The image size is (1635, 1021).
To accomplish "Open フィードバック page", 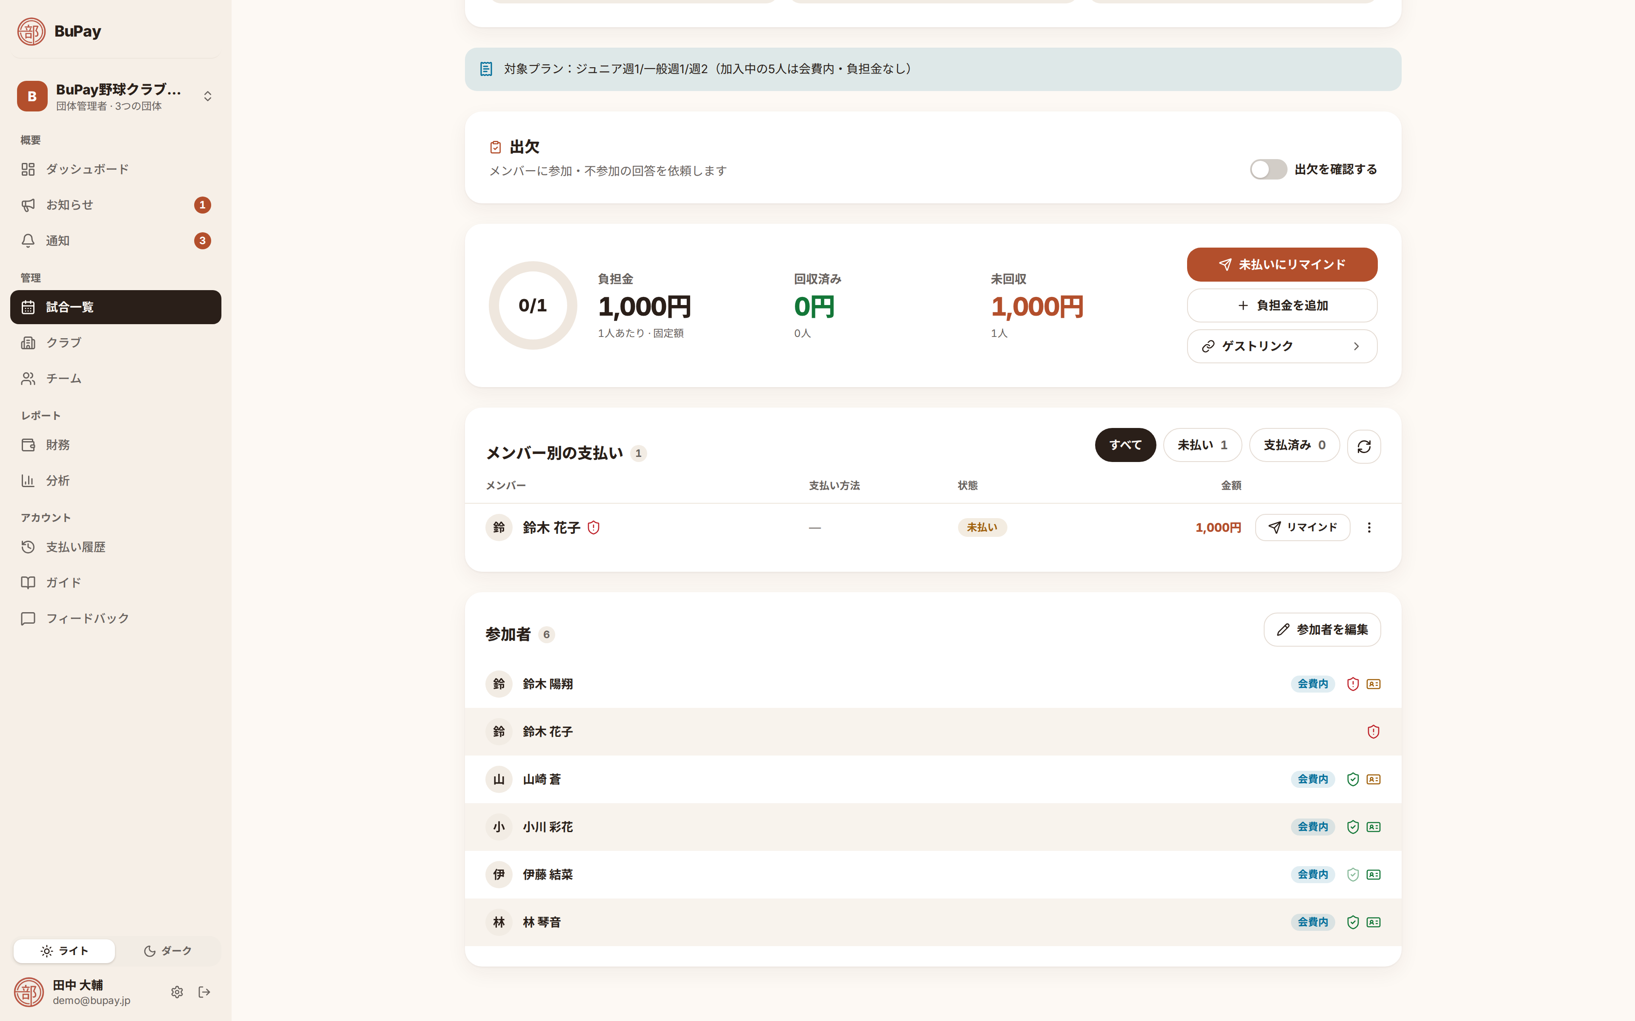I will click(x=115, y=618).
